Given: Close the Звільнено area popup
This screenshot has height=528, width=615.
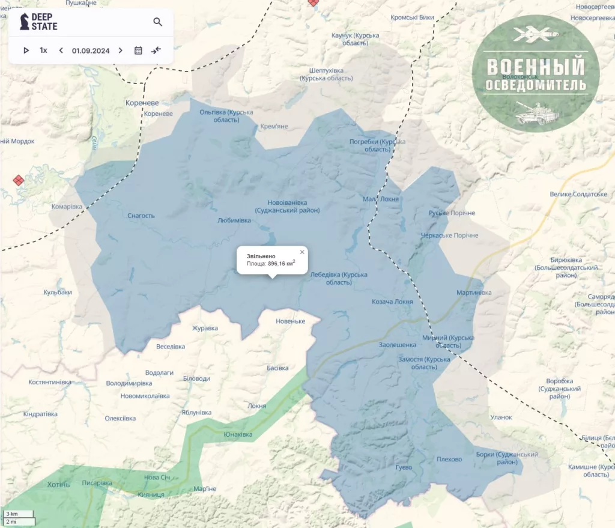Looking at the screenshot, I should [x=302, y=252].
